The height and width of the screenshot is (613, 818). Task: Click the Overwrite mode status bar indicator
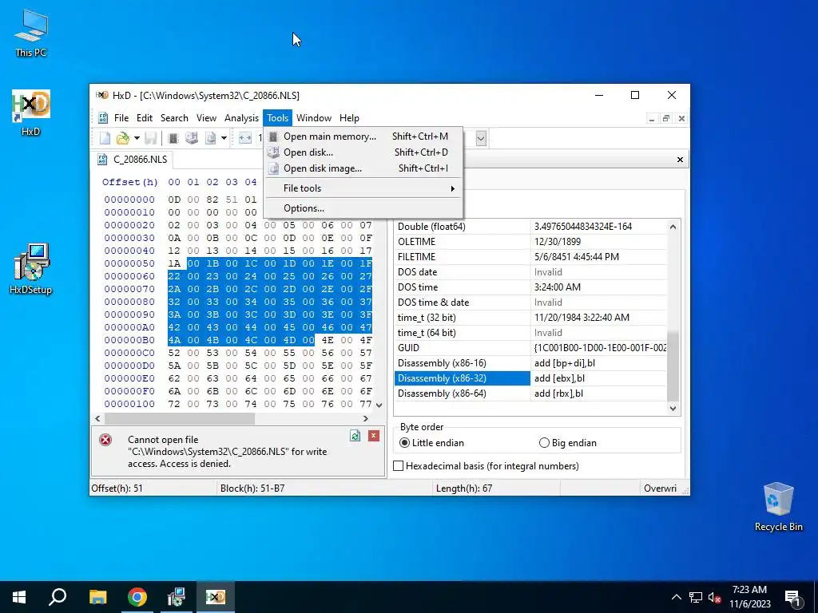click(x=660, y=488)
